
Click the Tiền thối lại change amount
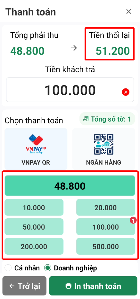point(113,51)
